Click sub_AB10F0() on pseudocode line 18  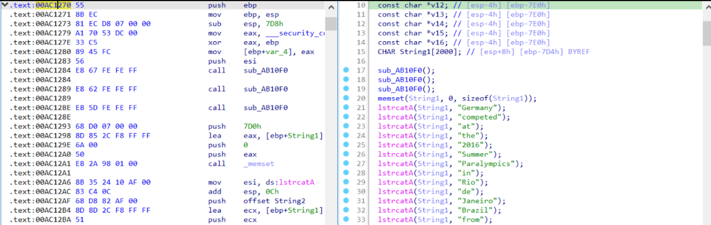(x=406, y=80)
